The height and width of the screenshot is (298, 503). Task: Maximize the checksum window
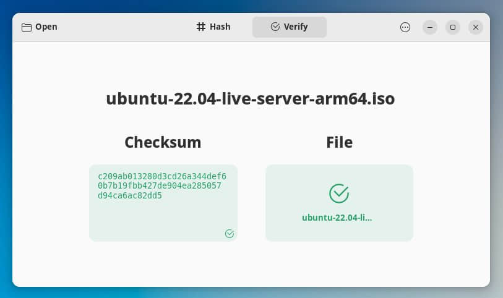tap(453, 27)
